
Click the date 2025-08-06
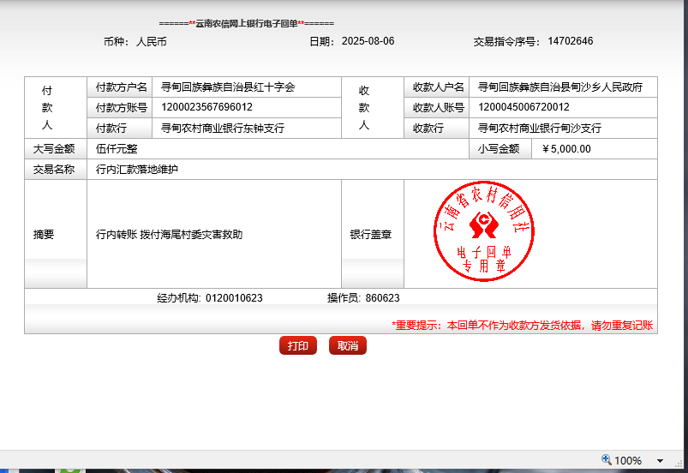tap(368, 41)
